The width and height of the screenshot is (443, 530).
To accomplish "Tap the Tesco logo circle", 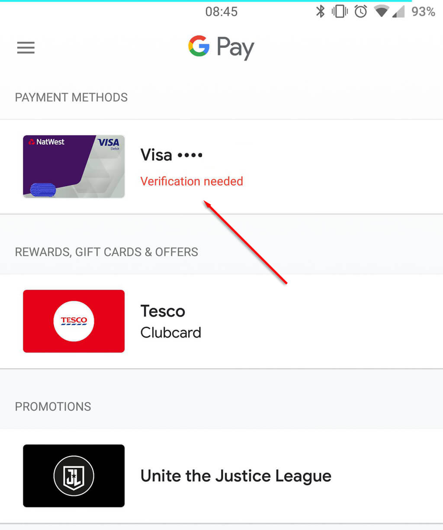I will (74, 321).
